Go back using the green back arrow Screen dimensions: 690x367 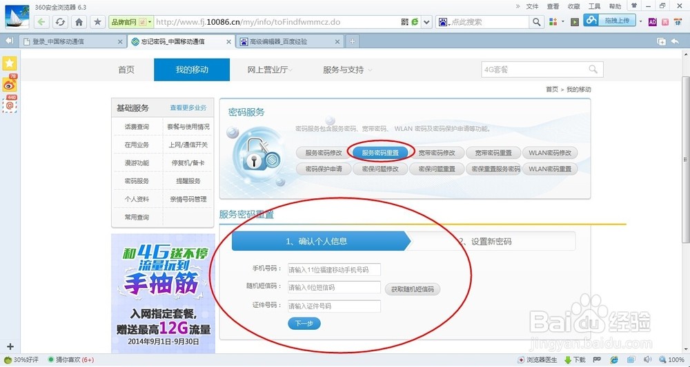41,22
